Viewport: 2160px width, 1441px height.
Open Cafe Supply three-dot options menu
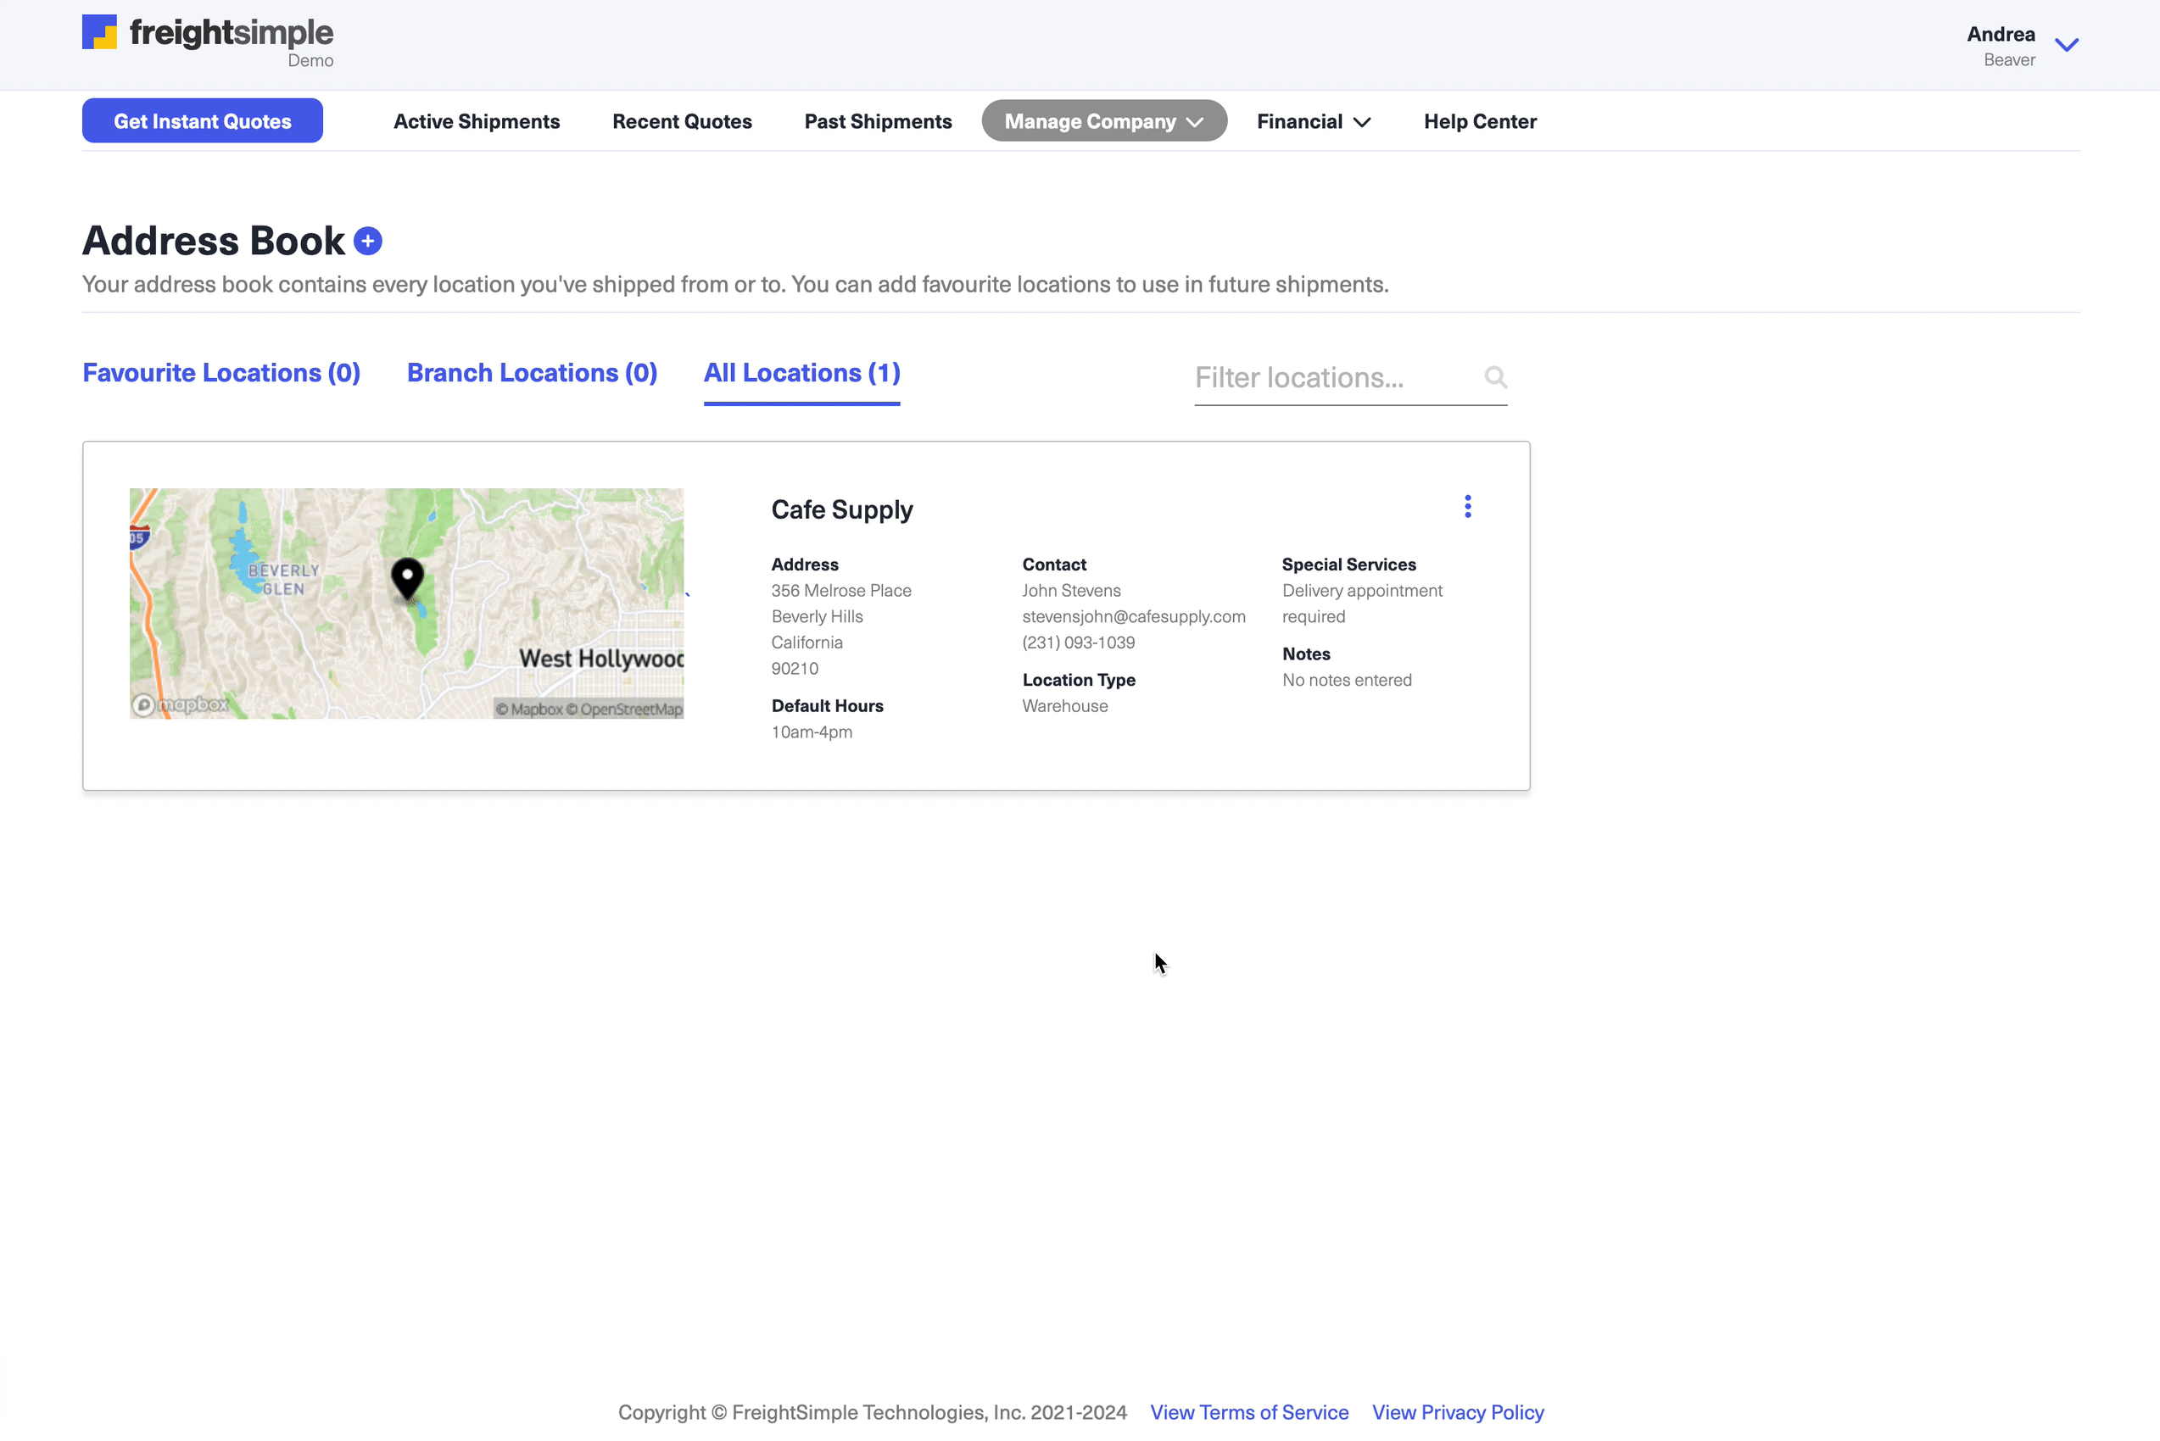coord(1468,506)
